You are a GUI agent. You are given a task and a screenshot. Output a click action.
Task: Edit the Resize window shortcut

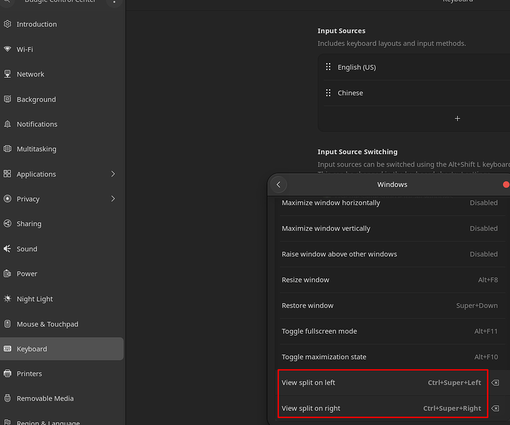[x=390, y=280]
